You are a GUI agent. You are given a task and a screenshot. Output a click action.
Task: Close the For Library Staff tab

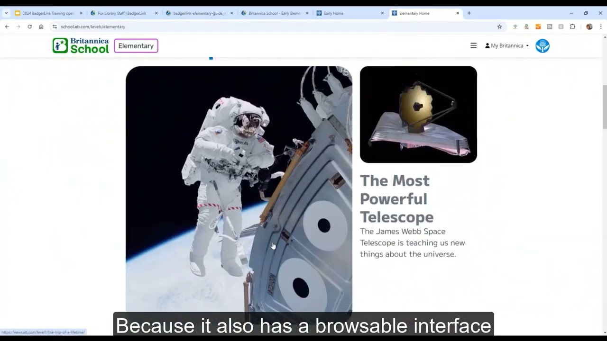156,13
